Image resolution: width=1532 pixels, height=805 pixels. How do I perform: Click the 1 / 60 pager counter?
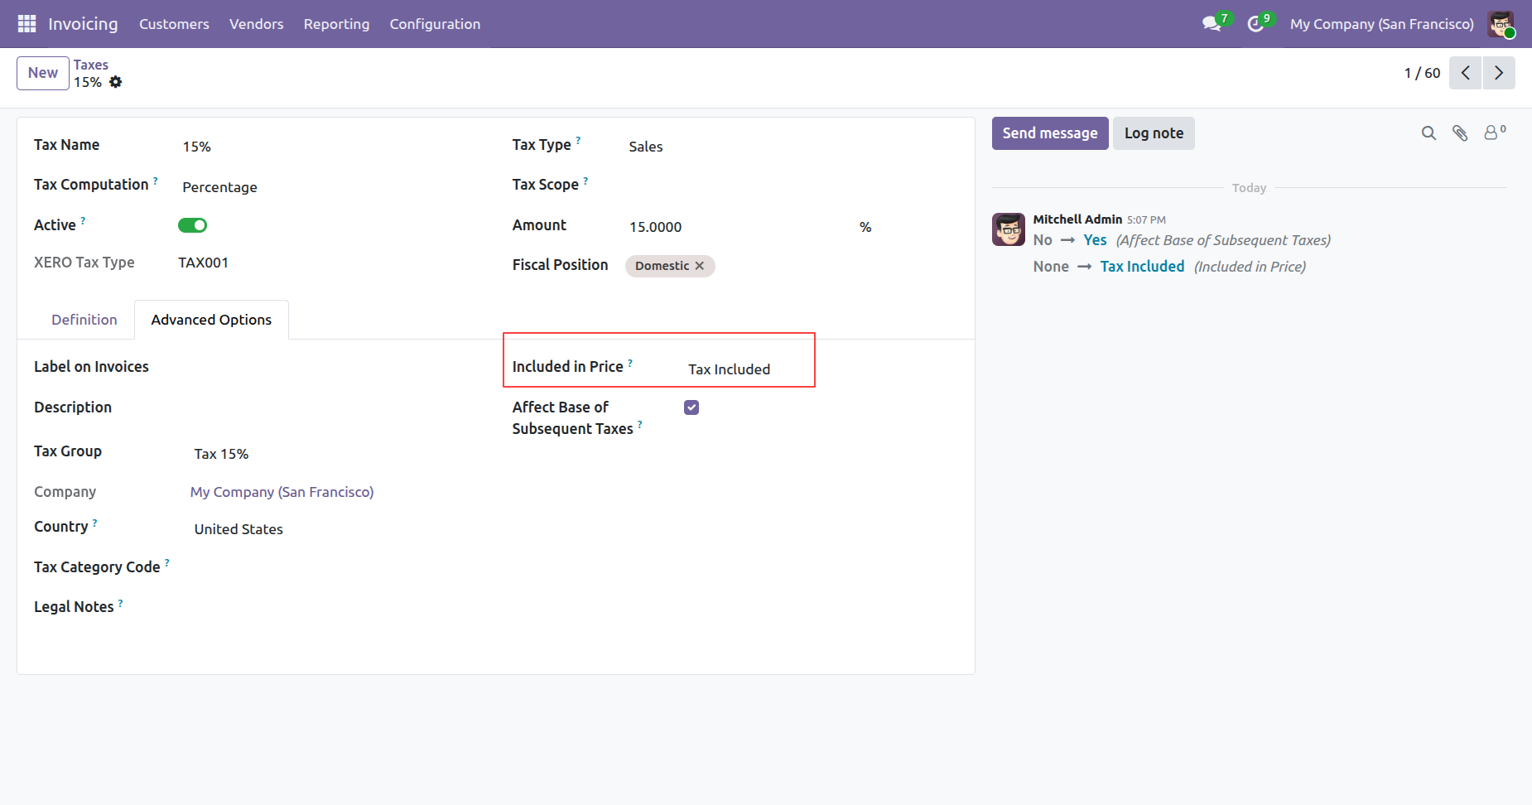pos(1422,73)
